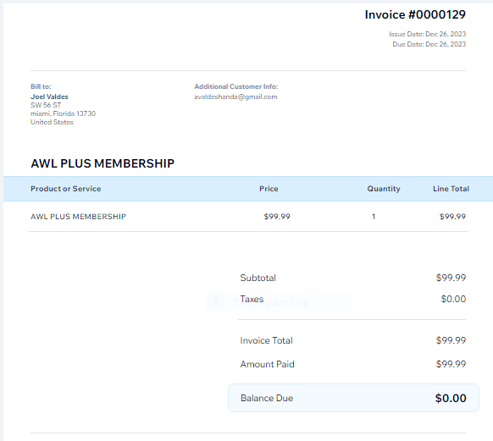Screen dimensions: 493x441
Task: Click the Taxes amount $0.00
Action: click(453, 299)
